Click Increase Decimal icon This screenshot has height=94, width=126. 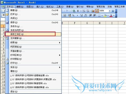pyautogui.click(x=81, y=16)
